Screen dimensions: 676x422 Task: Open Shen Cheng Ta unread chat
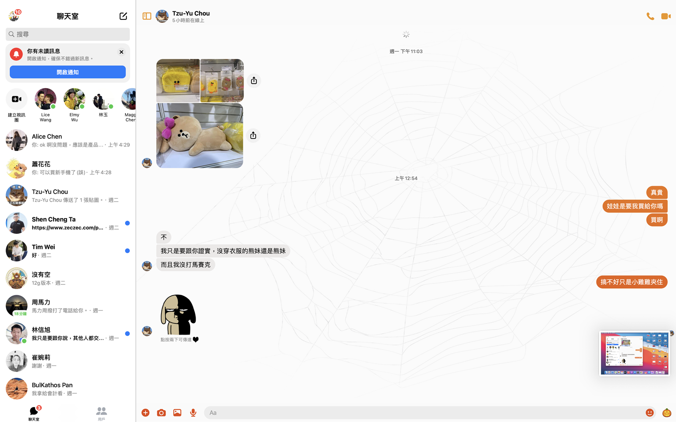tap(68, 223)
